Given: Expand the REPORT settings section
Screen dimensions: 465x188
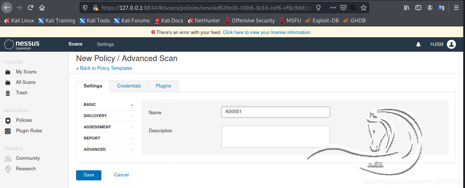Looking at the screenshot, I should pyautogui.click(x=109, y=138).
